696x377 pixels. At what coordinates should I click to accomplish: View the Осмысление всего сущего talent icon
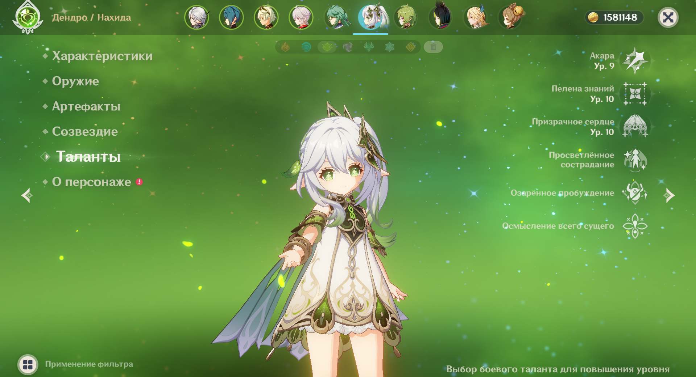pos(635,226)
